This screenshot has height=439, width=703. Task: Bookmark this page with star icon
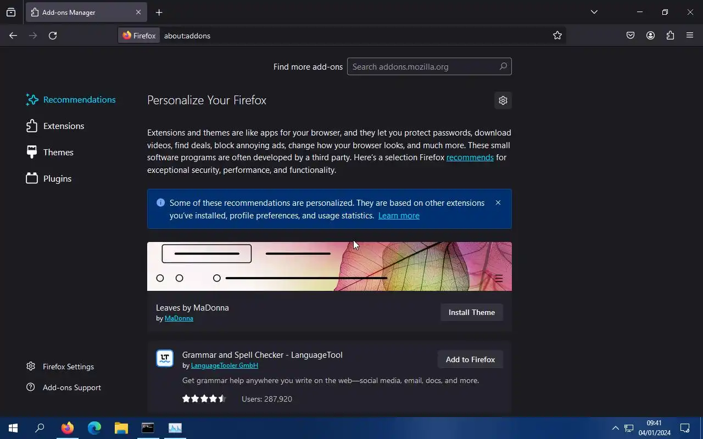(x=557, y=36)
